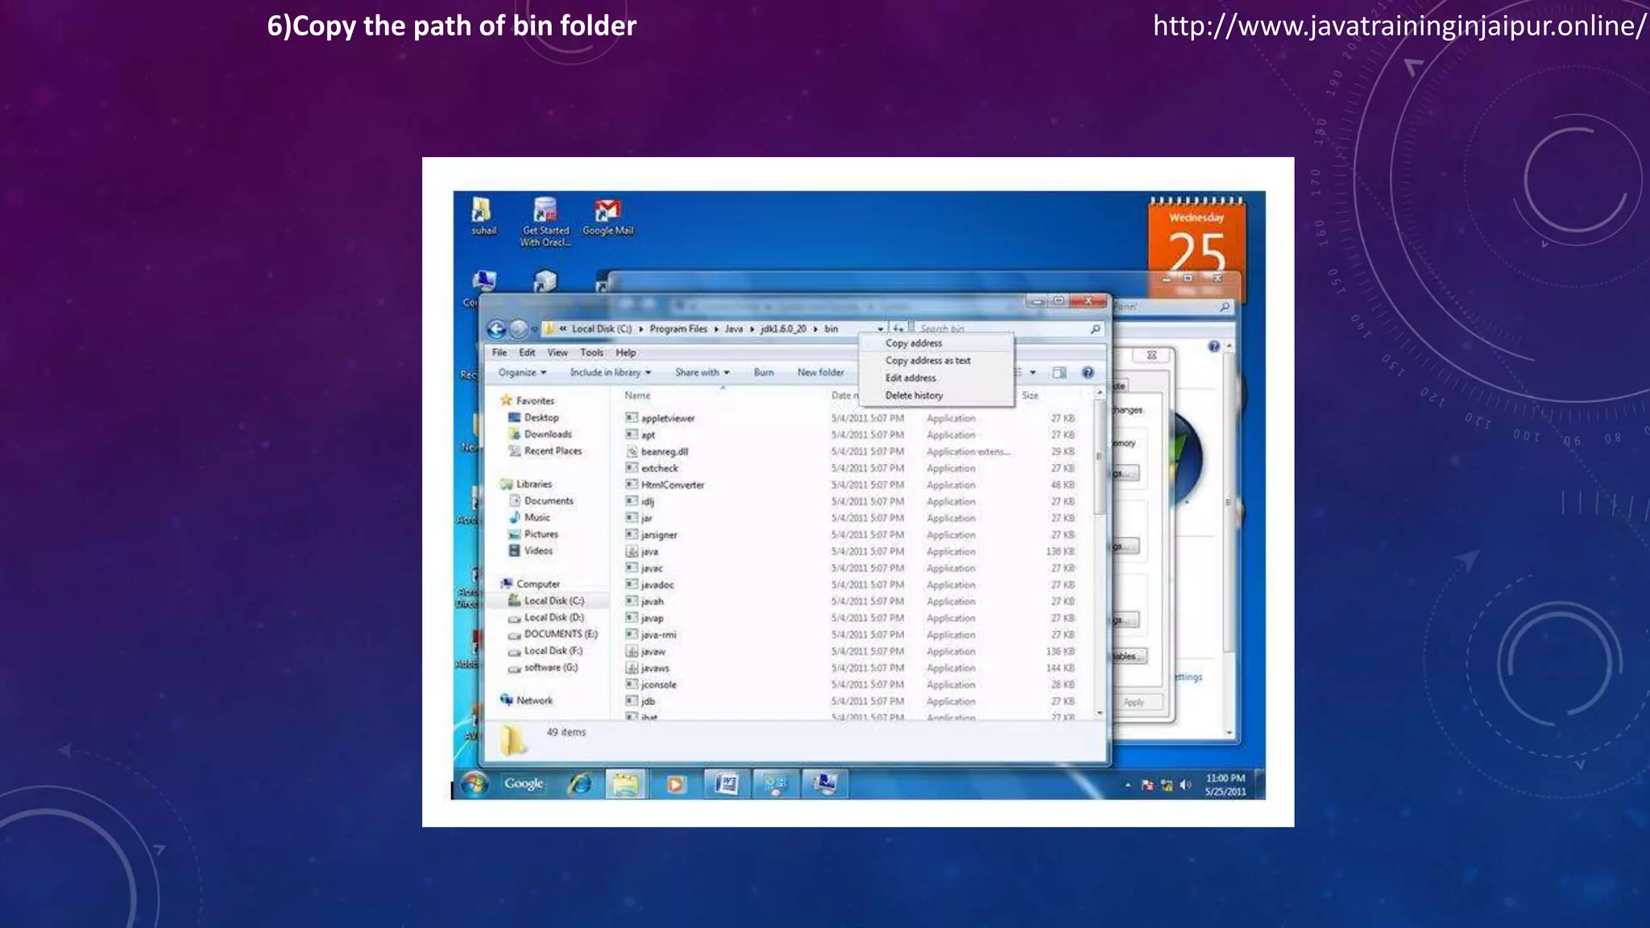Screen dimensions: 1650x928
Task: Click the Burn toolbar button
Action: [x=764, y=372]
